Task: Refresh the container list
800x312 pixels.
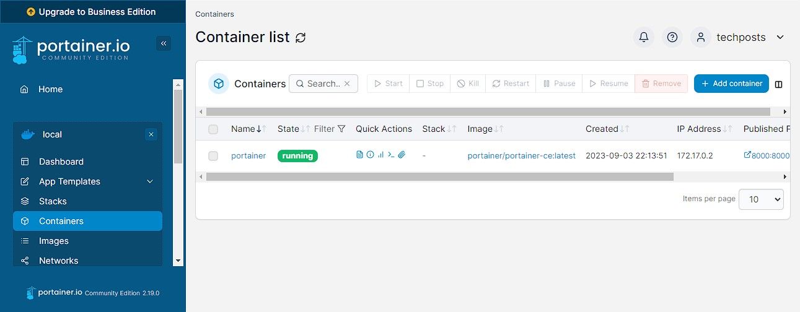Action: pos(301,38)
